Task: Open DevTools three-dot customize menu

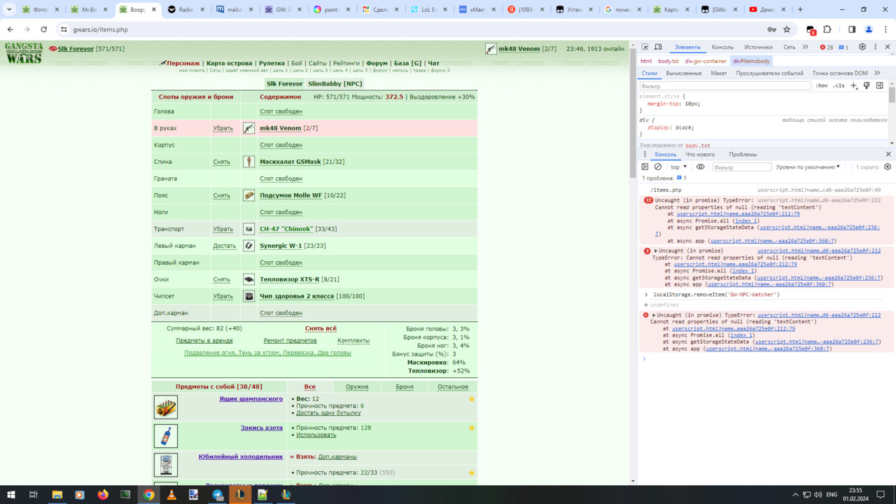Action: [x=876, y=47]
